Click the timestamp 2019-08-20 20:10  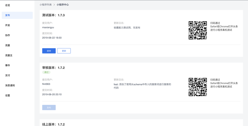click(52, 94)
